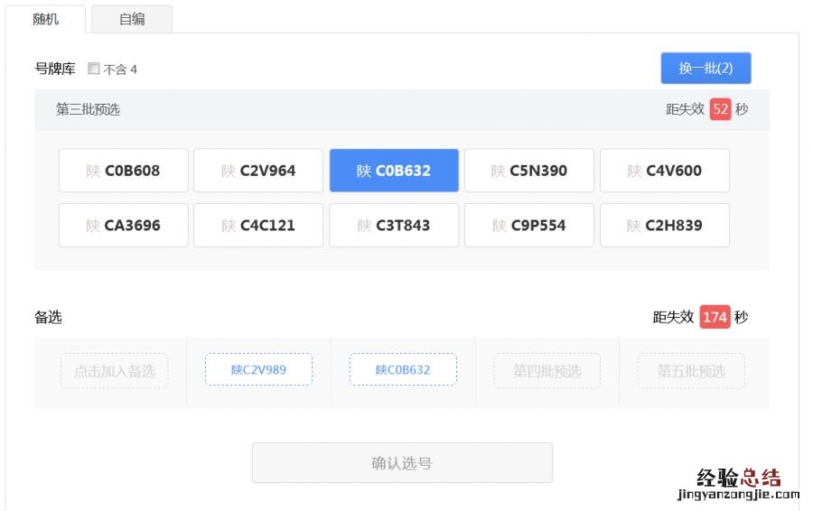Select plate 陕 C0B608
The height and width of the screenshot is (511, 813).
click(124, 171)
